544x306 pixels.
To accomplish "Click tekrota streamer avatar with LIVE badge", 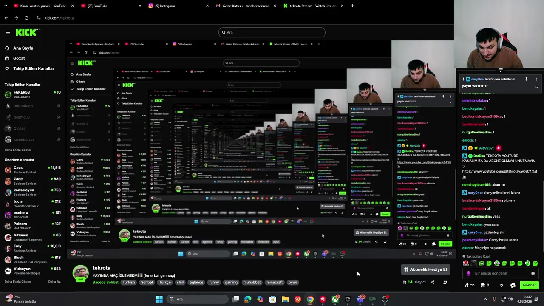I will (80, 274).
